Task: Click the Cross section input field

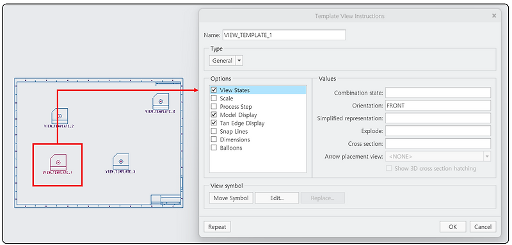Action: (x=438, y=143)
